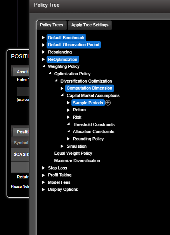Expand the Risk node arrow

tap(68, 117)
